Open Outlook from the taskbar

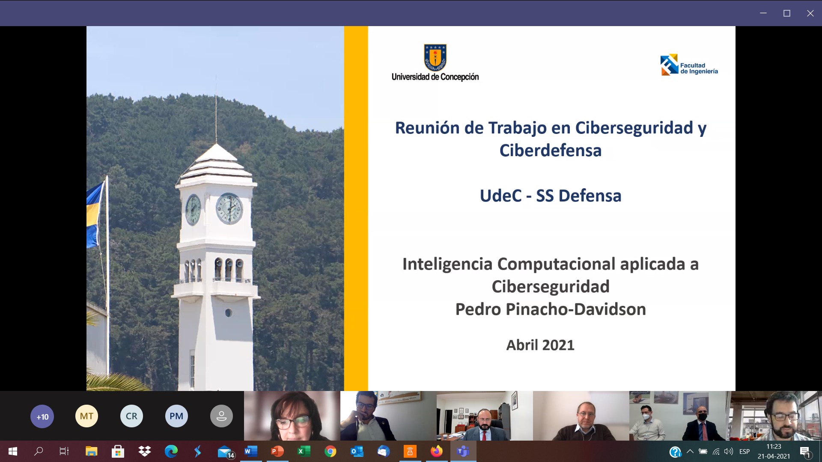357,451
